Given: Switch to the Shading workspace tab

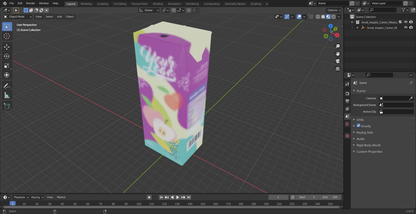Looking at the screenshot, I should (x=157, y=4).
